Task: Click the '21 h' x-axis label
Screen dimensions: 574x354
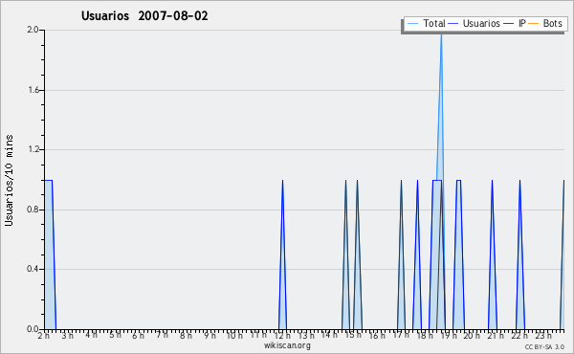Action: 496,335
